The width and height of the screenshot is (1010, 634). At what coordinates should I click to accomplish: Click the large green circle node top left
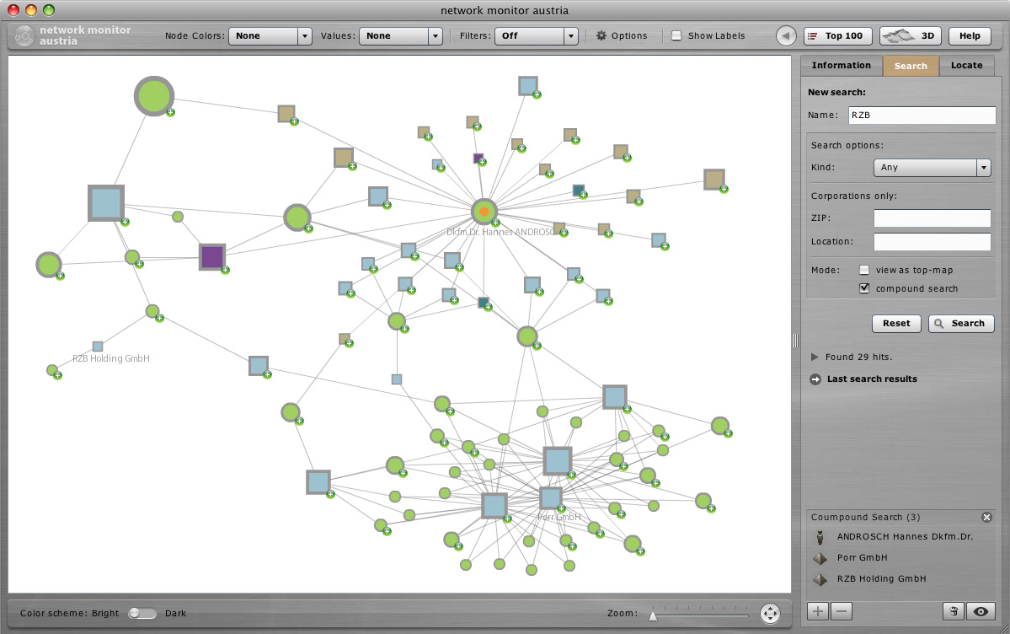click(154, 96)
